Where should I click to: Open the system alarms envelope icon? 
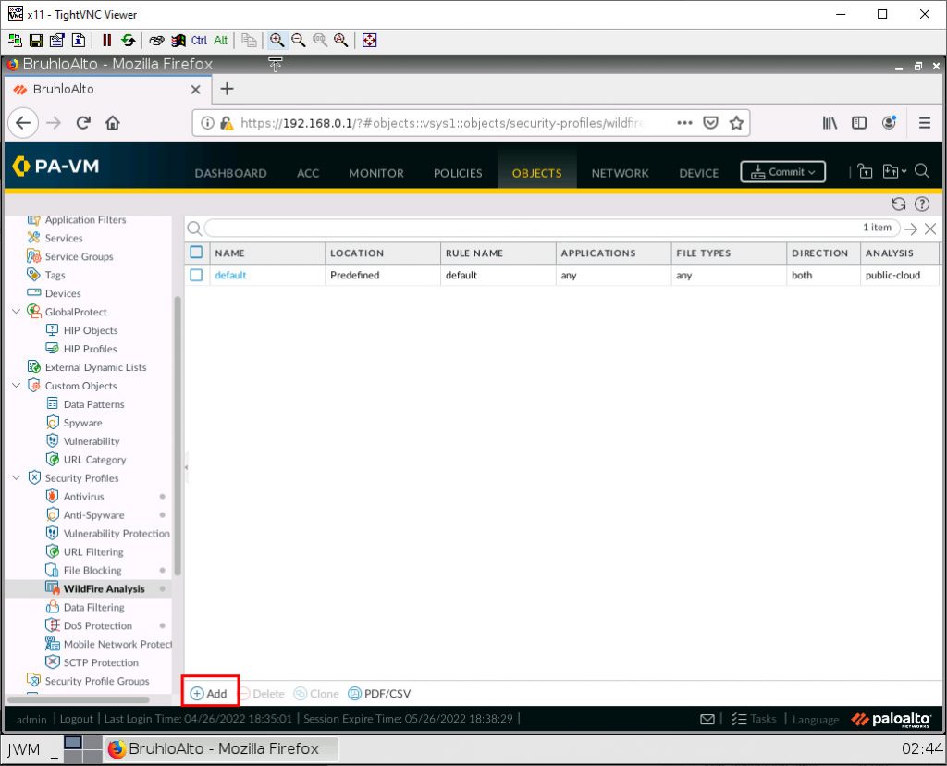coord(707,719)
